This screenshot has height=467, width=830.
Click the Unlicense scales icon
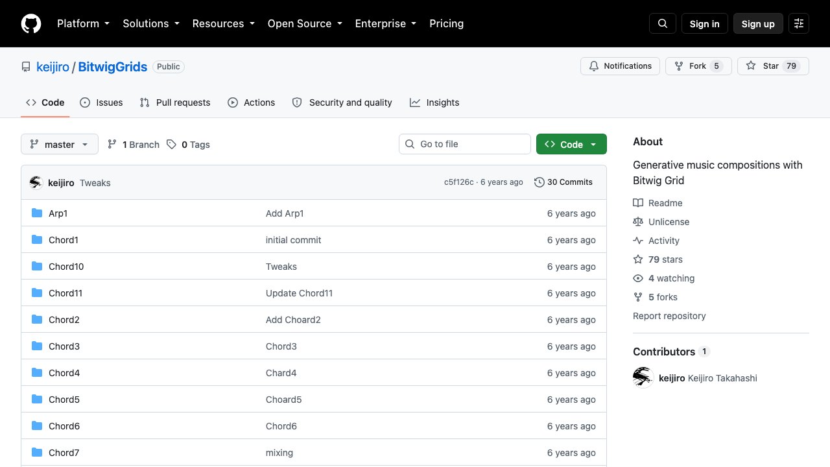pyautogui.click(x=638, y=222)
